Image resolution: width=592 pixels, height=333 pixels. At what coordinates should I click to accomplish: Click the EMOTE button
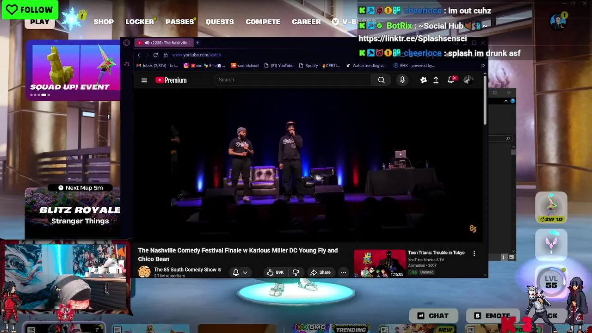[x=493, y=316]
